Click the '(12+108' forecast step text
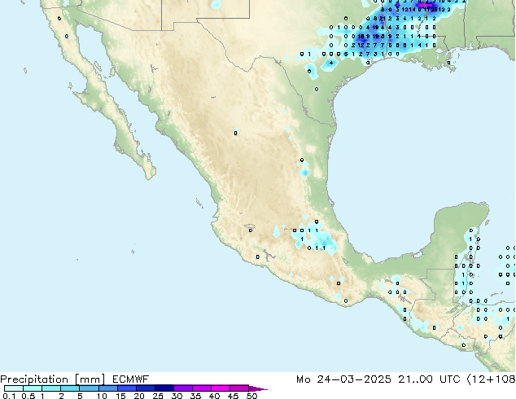This screenshot has width=516, height=399. (491, 379)
